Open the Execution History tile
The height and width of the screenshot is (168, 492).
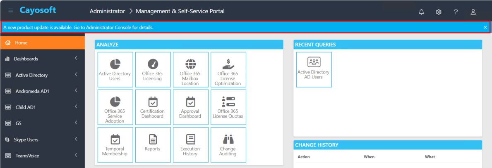[x=191, y=145]
